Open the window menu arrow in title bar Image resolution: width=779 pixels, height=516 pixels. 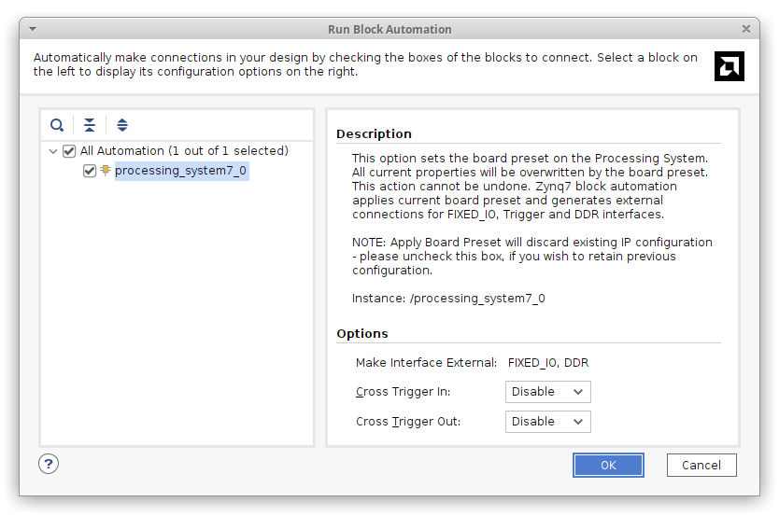(33, 29)
